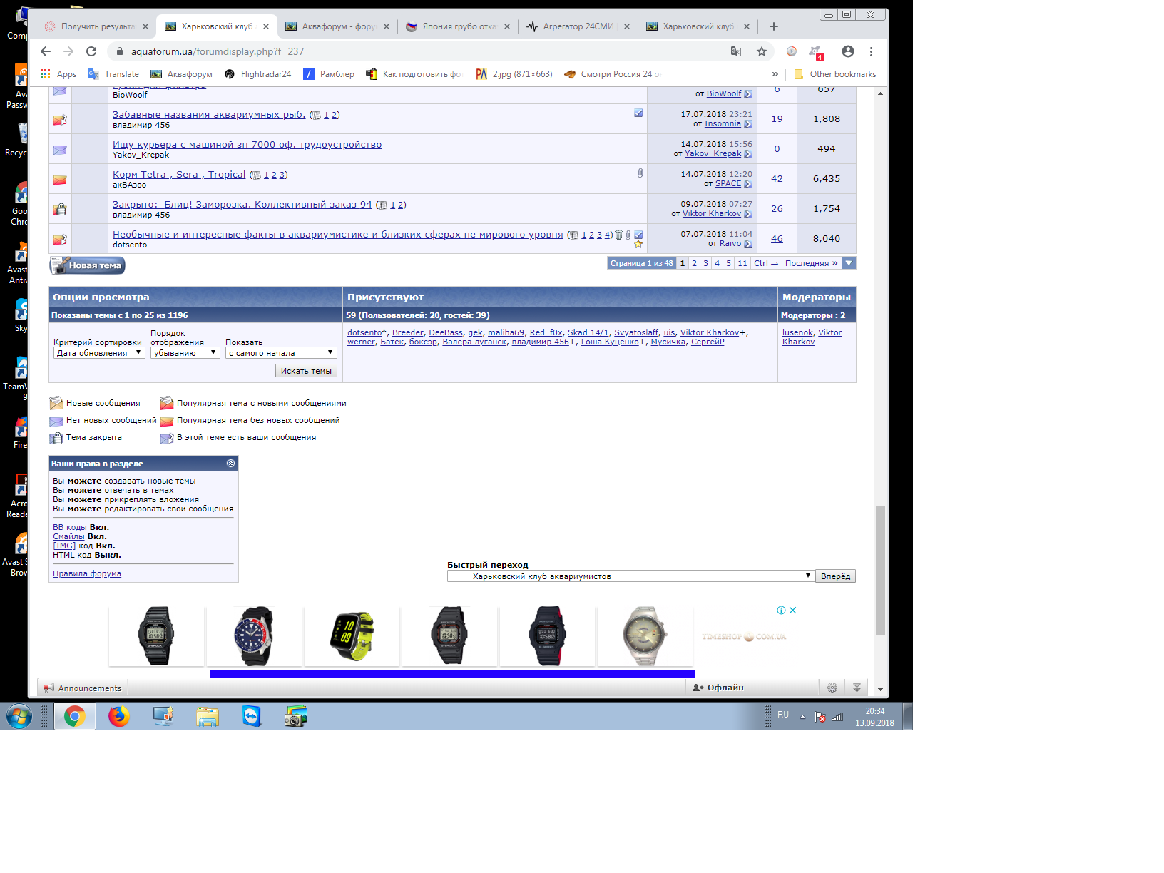Screen dimensions: 1164x873
Task: Go to page 2 of the thread list
Action: [694, 263]
